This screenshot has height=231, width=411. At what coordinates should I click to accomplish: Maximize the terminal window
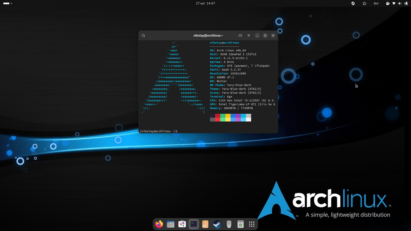tap(265, 36)
